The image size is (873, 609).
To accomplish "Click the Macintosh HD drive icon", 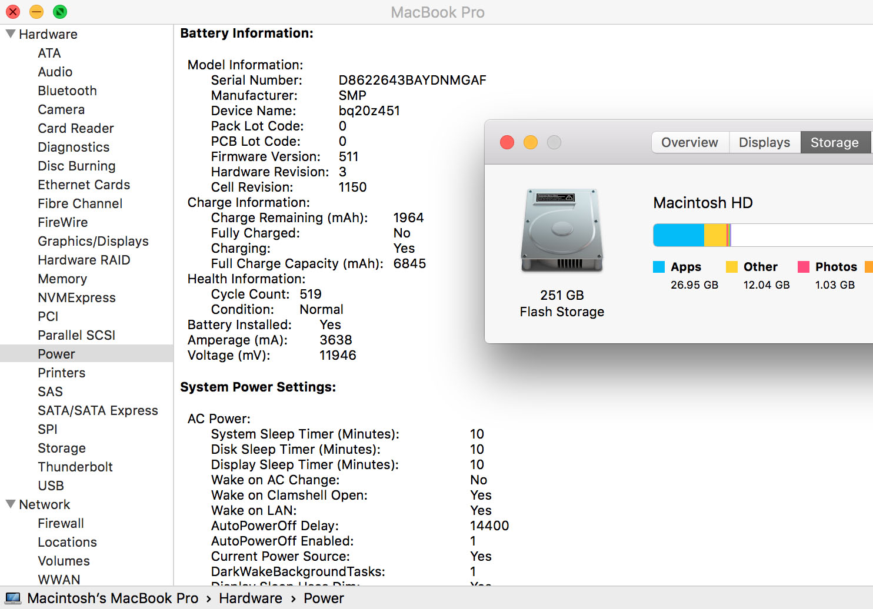I will click(561, 230).
